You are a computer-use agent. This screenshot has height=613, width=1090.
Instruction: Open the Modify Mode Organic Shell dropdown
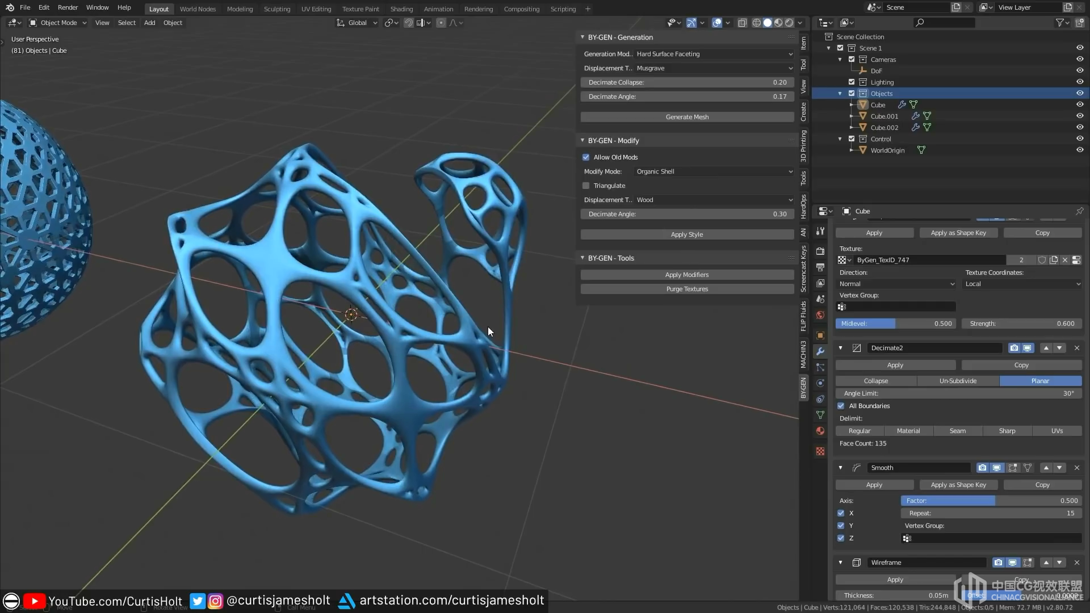click(714, 171)
